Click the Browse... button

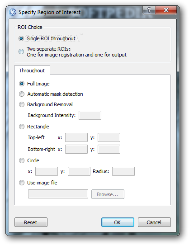pyautogui.click(x=108, y=194)
